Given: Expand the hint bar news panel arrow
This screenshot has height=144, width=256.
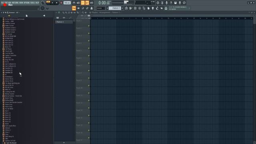Looking at the screenshot, I should pos(189,8).
